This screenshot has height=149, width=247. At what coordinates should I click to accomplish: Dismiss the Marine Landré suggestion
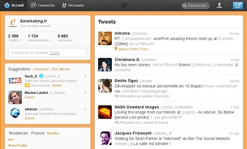click(86, 93)
